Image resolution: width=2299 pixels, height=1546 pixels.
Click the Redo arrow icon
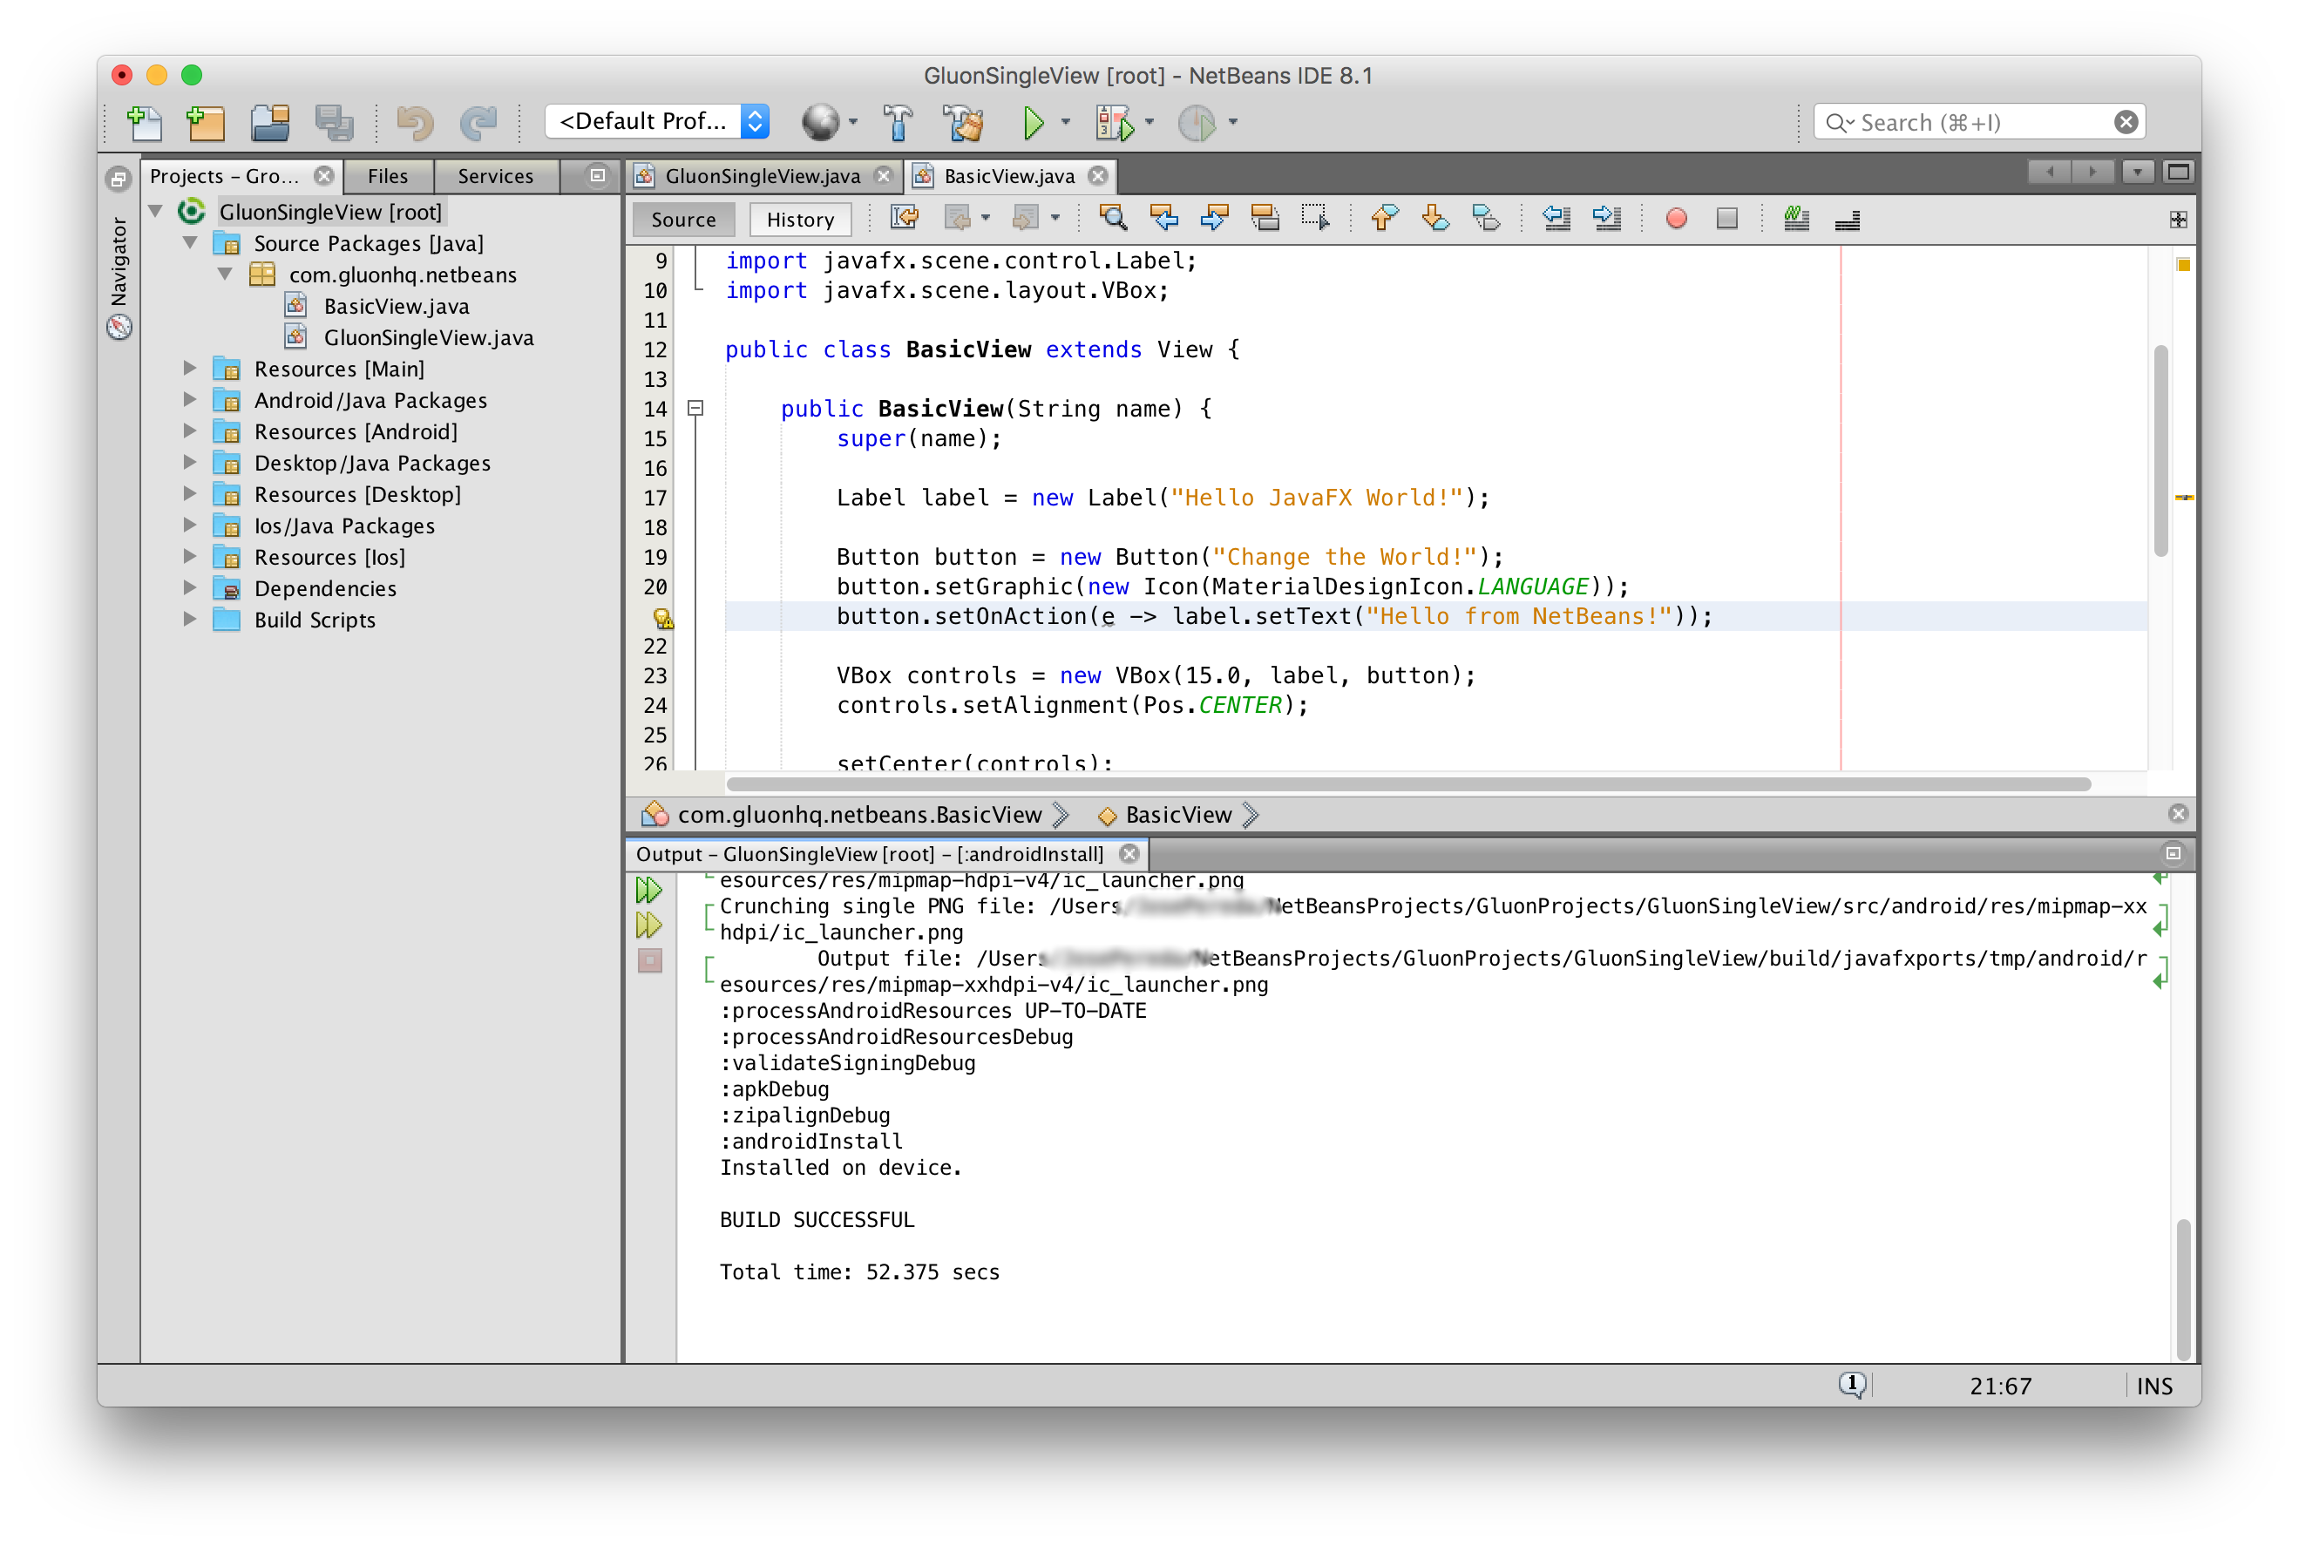tap(479, 122)
